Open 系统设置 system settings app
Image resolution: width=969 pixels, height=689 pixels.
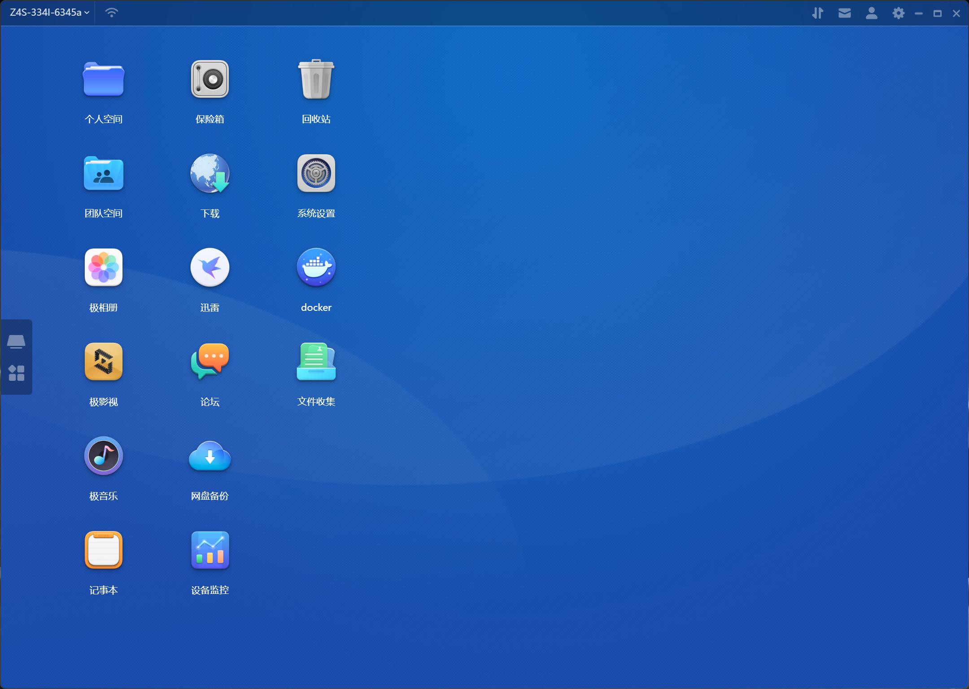tap(316, 174)
